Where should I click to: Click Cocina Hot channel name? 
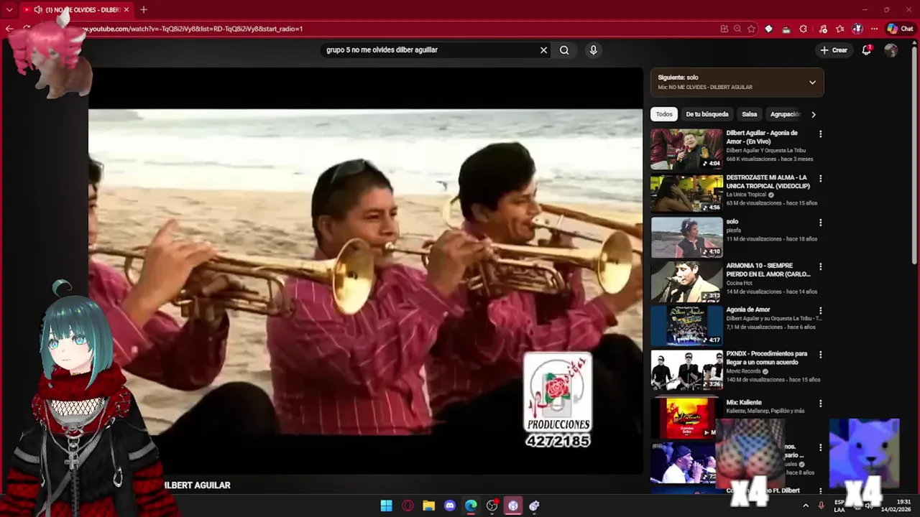[741, 283]
